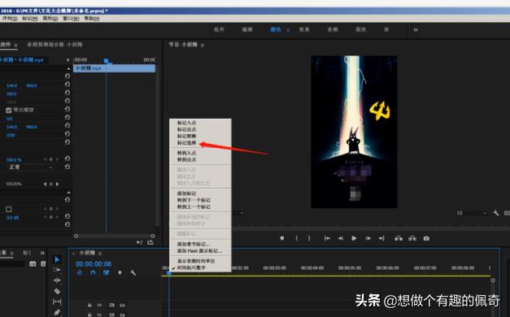Image resolution: width=510 pixels, height=317 pixels.
Task: Toggle Linked Selection icon in timeline
Action: pyautogui.click(x=106, y=273)
